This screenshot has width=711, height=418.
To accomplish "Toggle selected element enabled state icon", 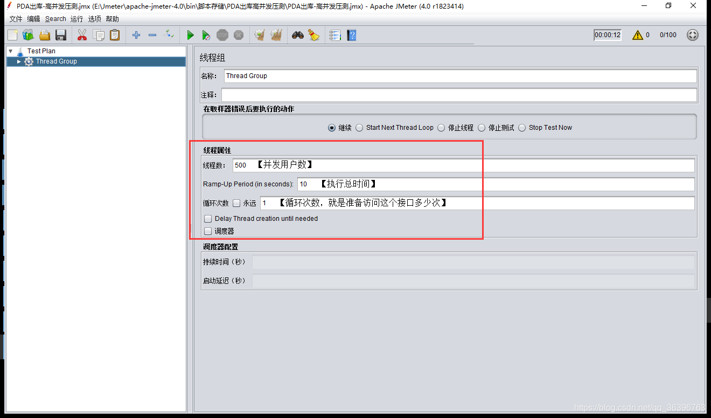I will pos(169,35).
